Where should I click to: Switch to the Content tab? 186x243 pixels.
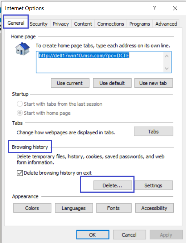tap(83, 24)
